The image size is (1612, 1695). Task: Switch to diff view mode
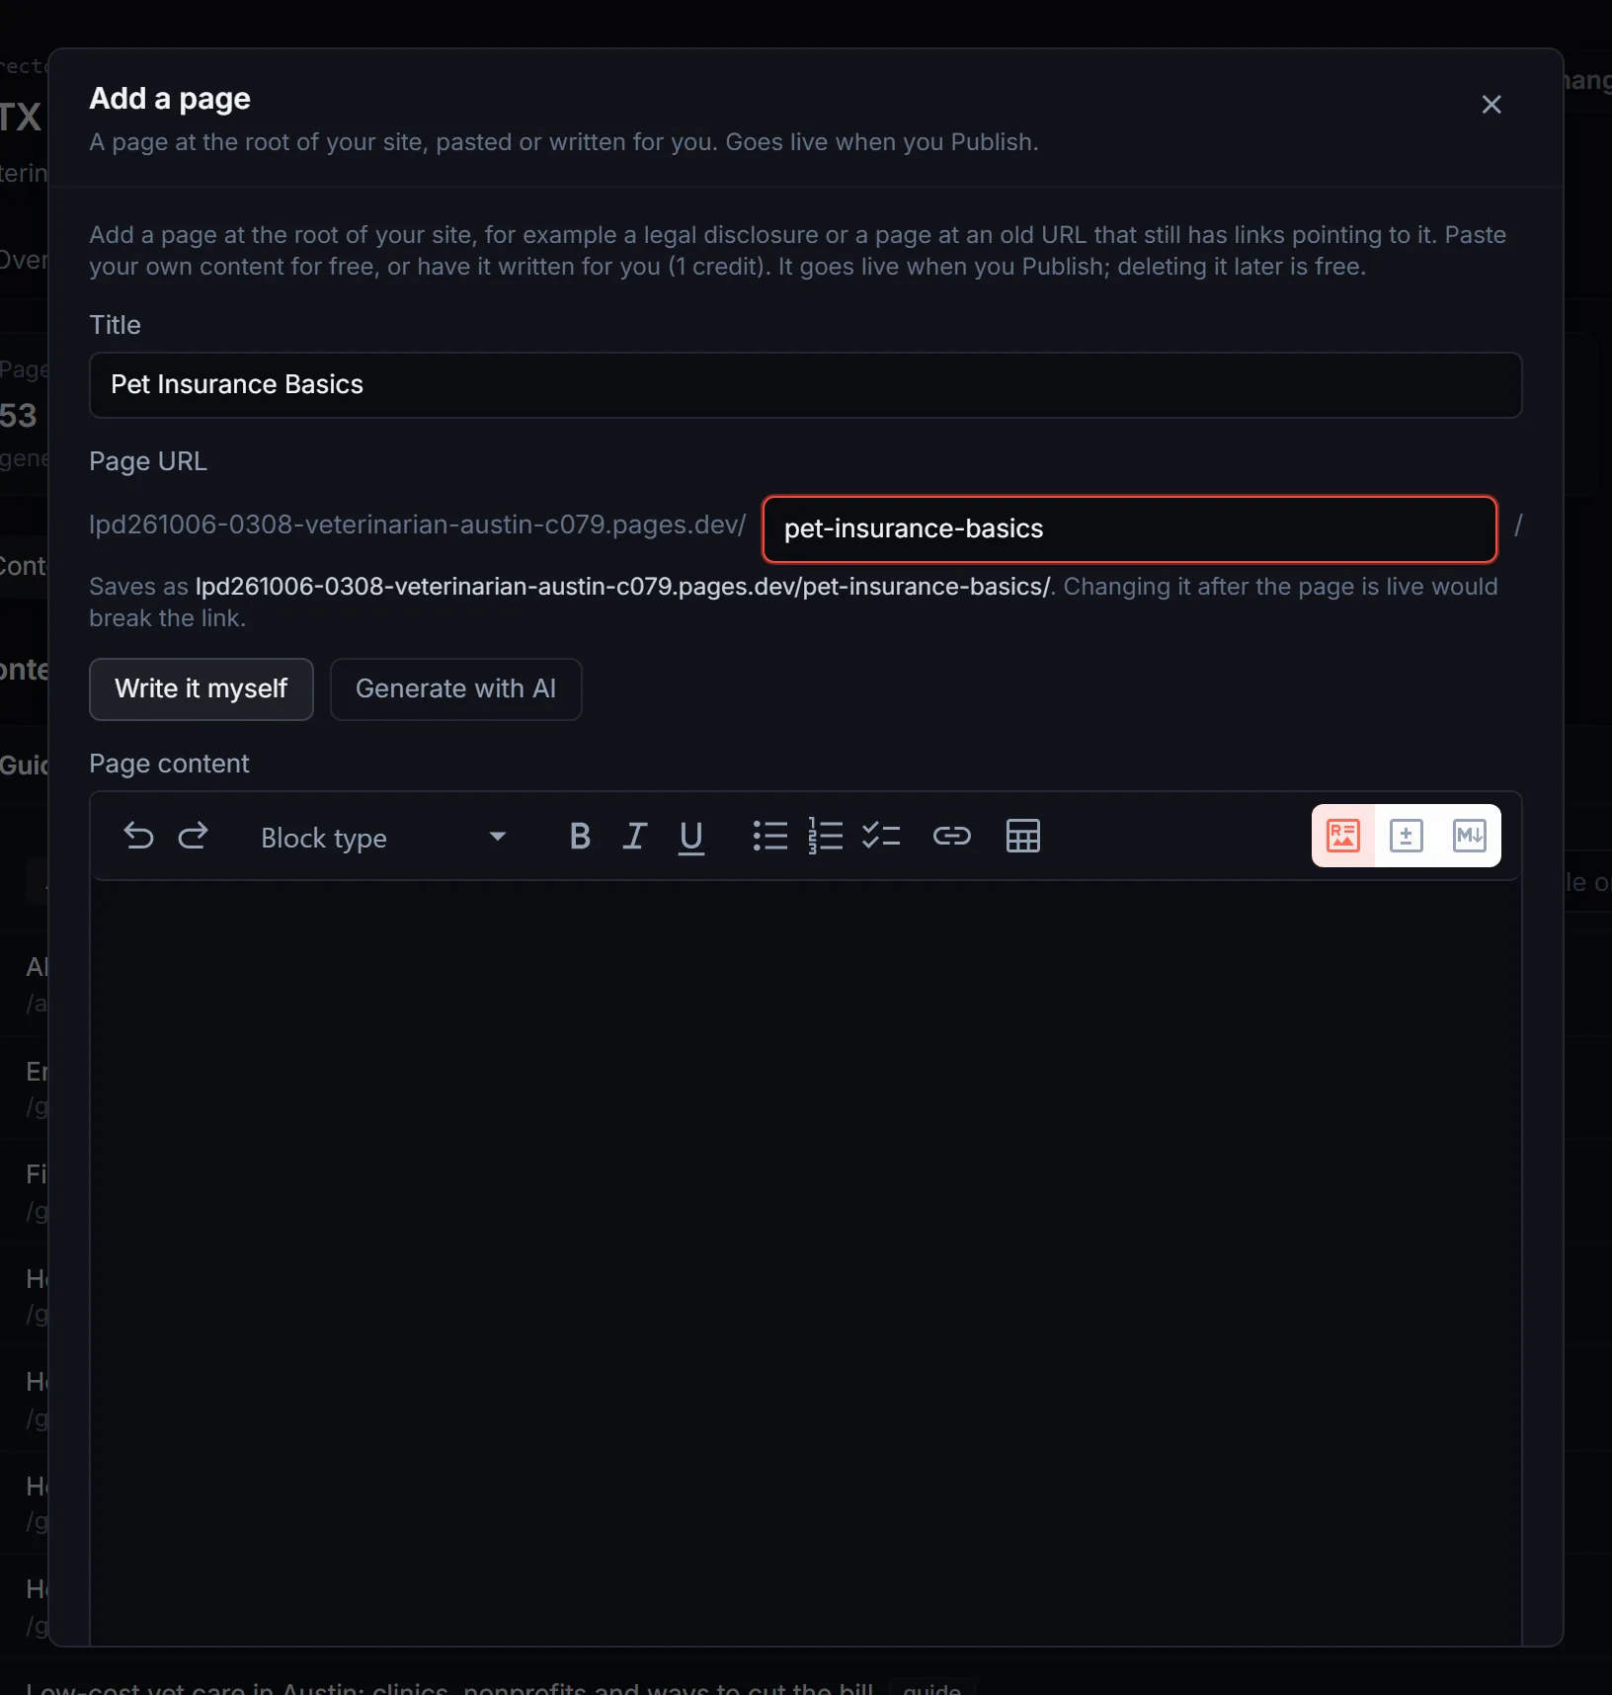click(x=1406, y=836)
